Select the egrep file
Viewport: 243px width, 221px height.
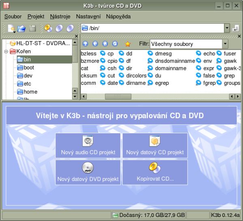coord(158,83)
